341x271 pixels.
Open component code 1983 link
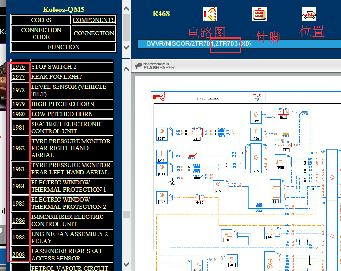pyautogui.click(x=19, y=169)
